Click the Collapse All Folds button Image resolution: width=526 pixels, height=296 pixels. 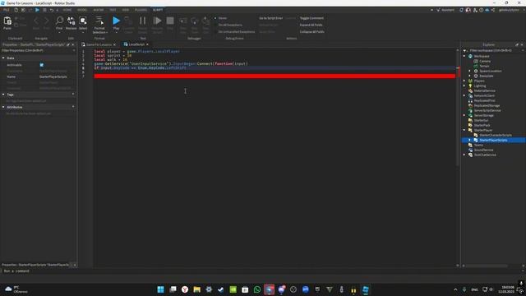point(312,31)
